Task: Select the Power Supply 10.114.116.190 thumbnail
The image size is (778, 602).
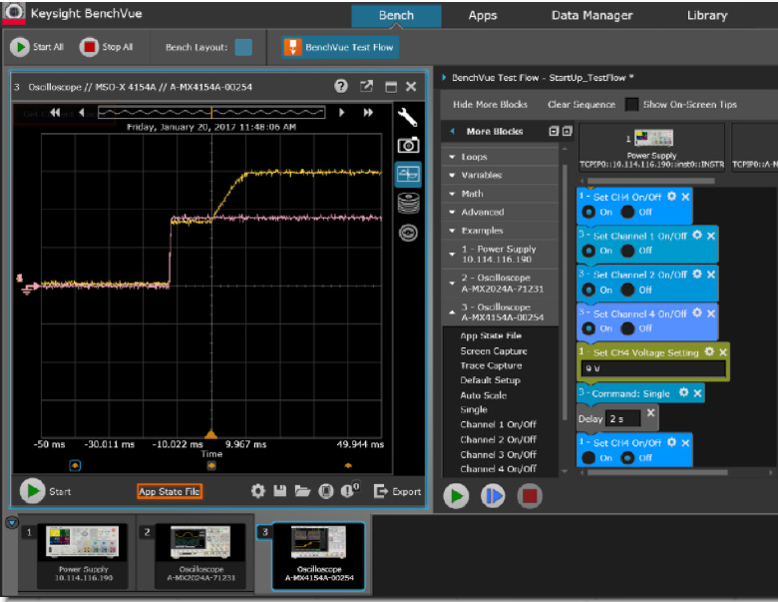Action: (x=83, y=556)
